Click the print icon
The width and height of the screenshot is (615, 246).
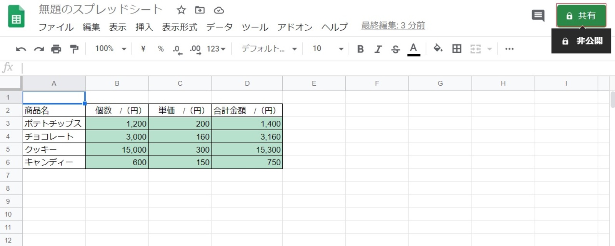coord(56,49)
